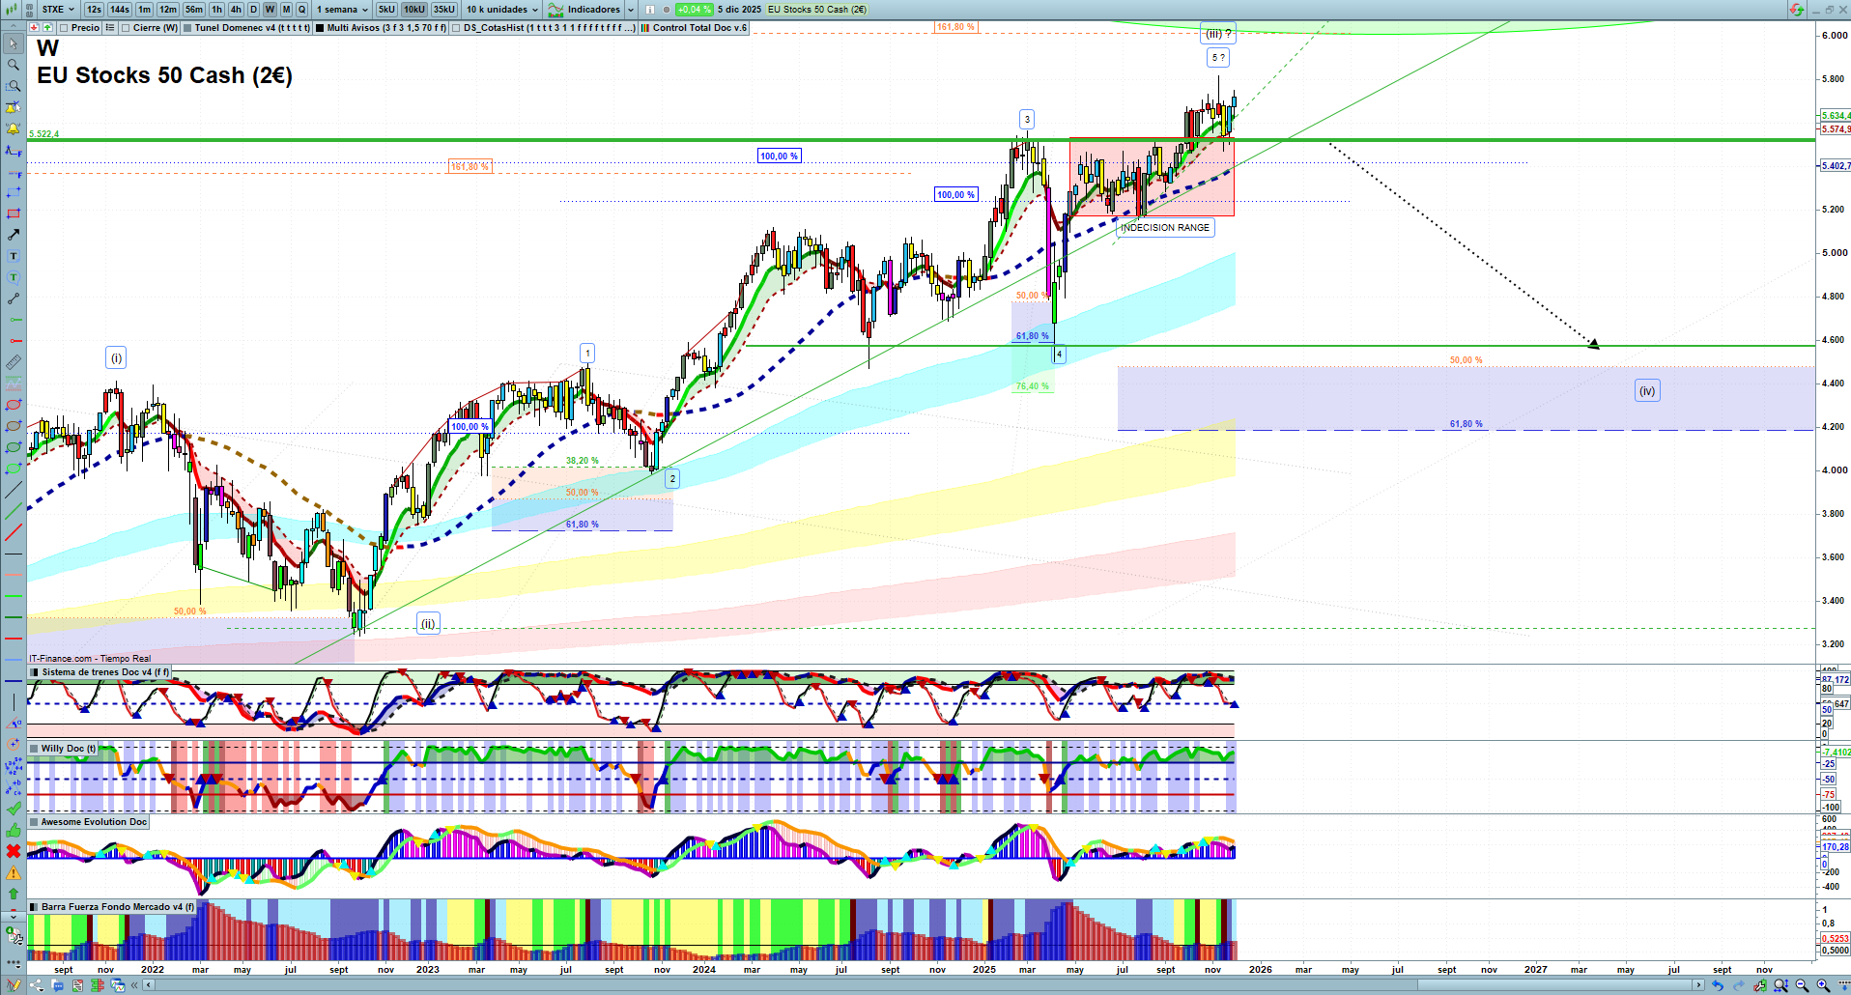Select the Q quarterly timeframe

301,10
